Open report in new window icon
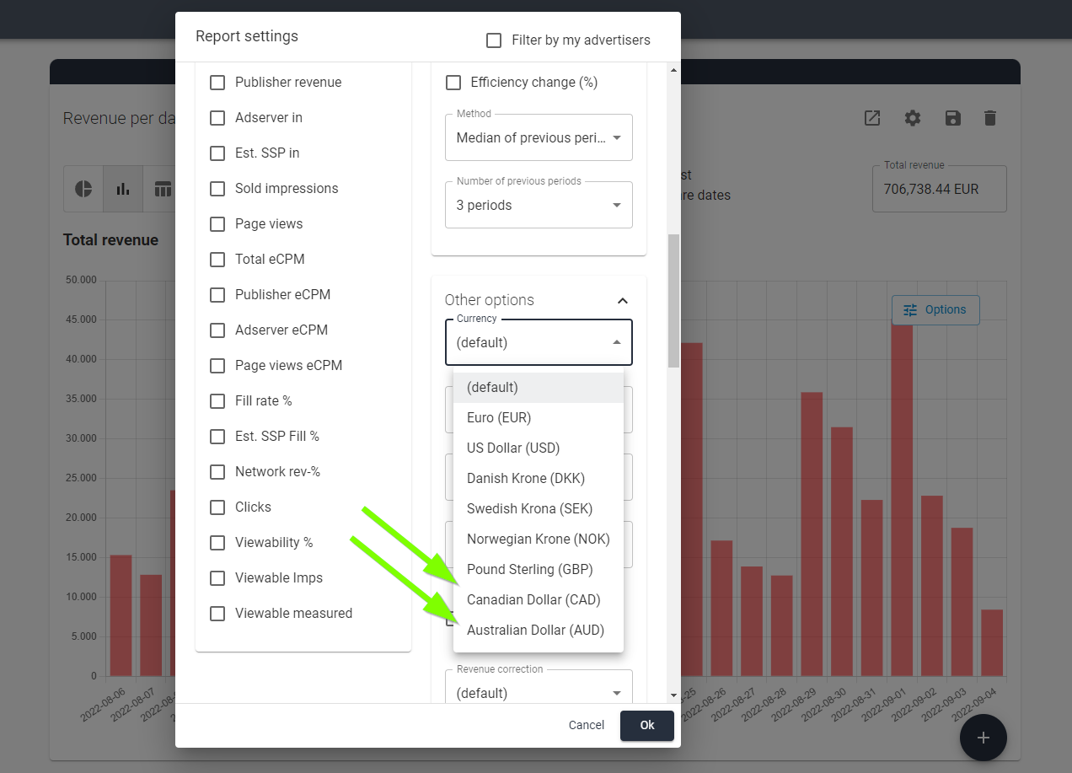 click(872, 118)
